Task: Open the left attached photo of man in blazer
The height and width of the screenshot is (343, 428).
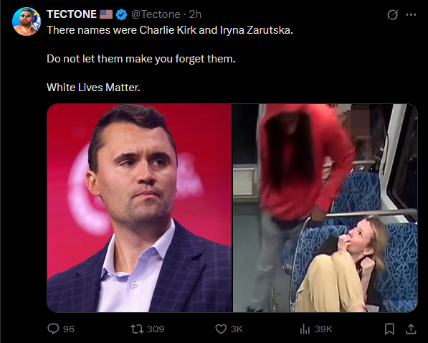Action: click(x=140, y=207)
